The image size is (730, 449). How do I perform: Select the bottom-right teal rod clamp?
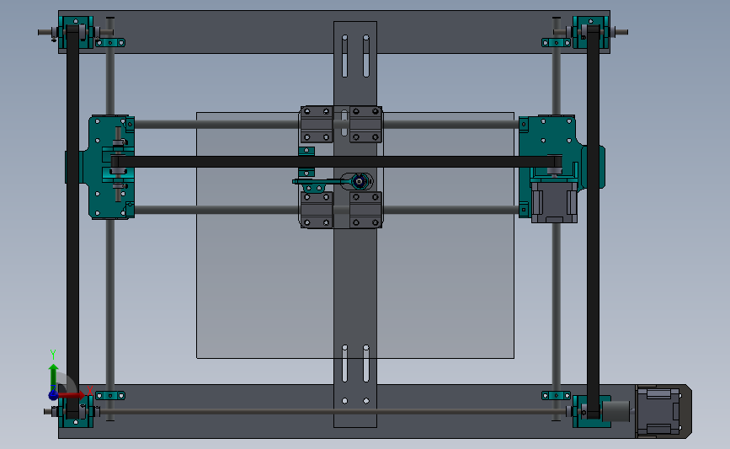tap(557, 395)
